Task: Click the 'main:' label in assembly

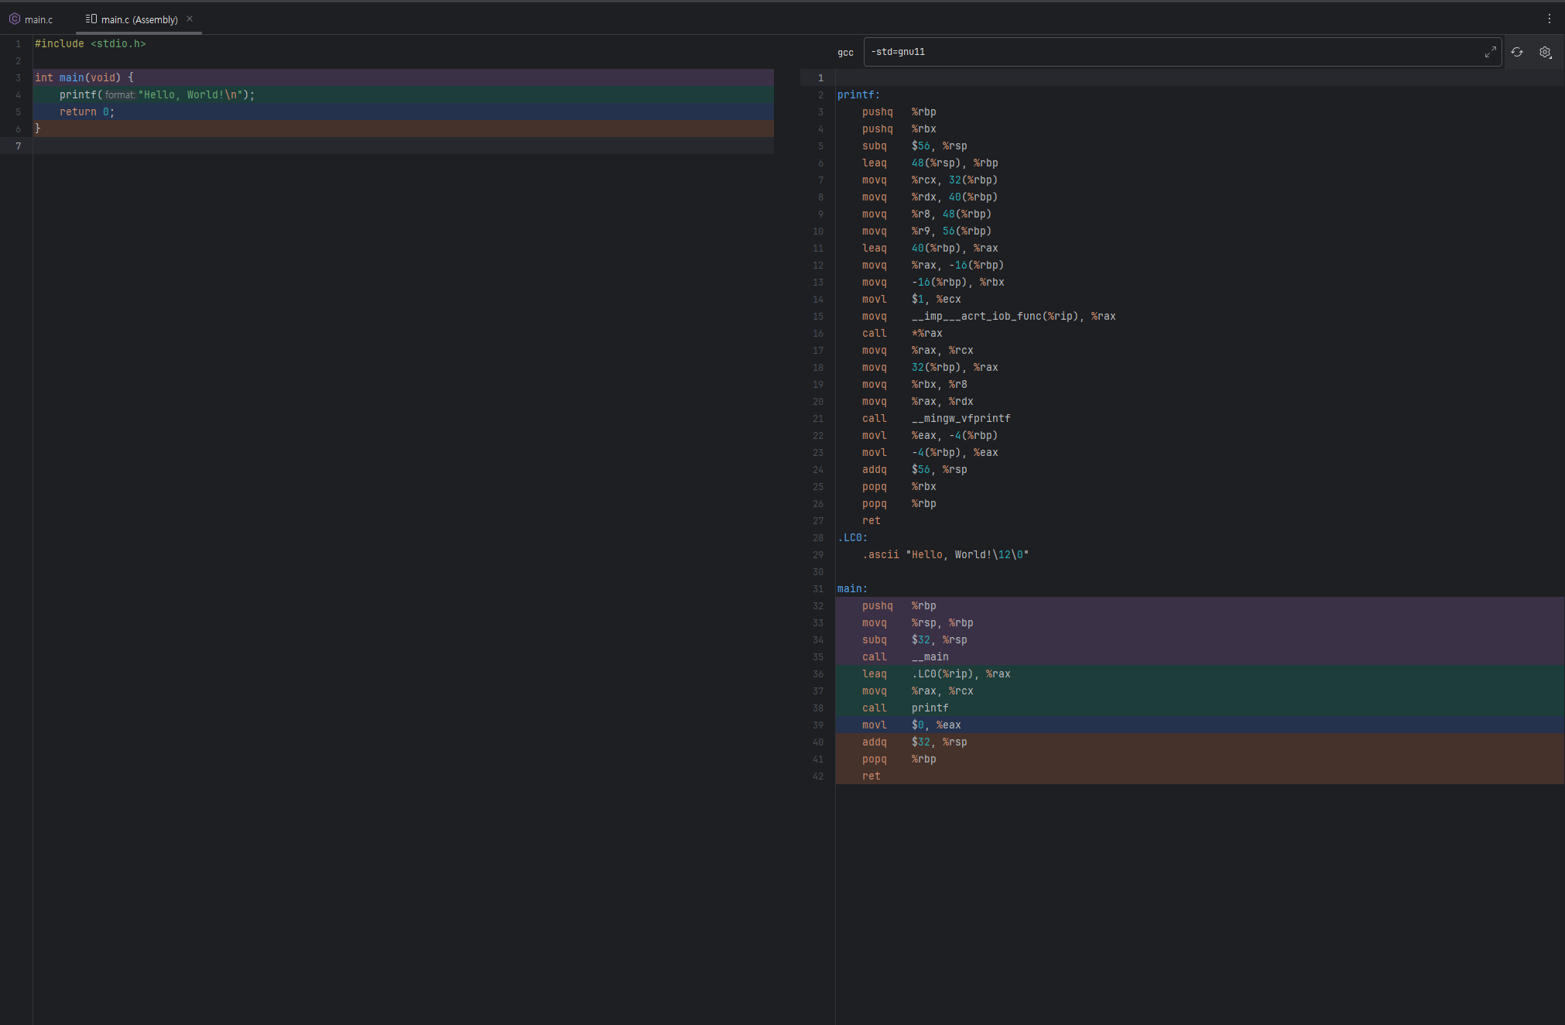Action: pos(852,588)
